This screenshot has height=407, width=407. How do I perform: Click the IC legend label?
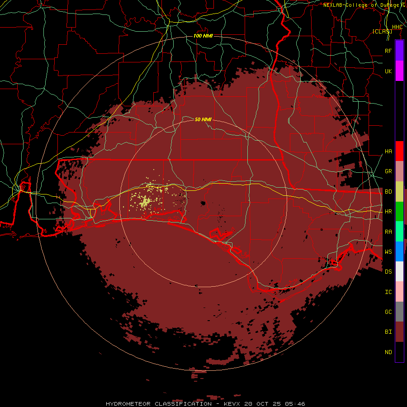pyautogui.click(x=388, y=292)
